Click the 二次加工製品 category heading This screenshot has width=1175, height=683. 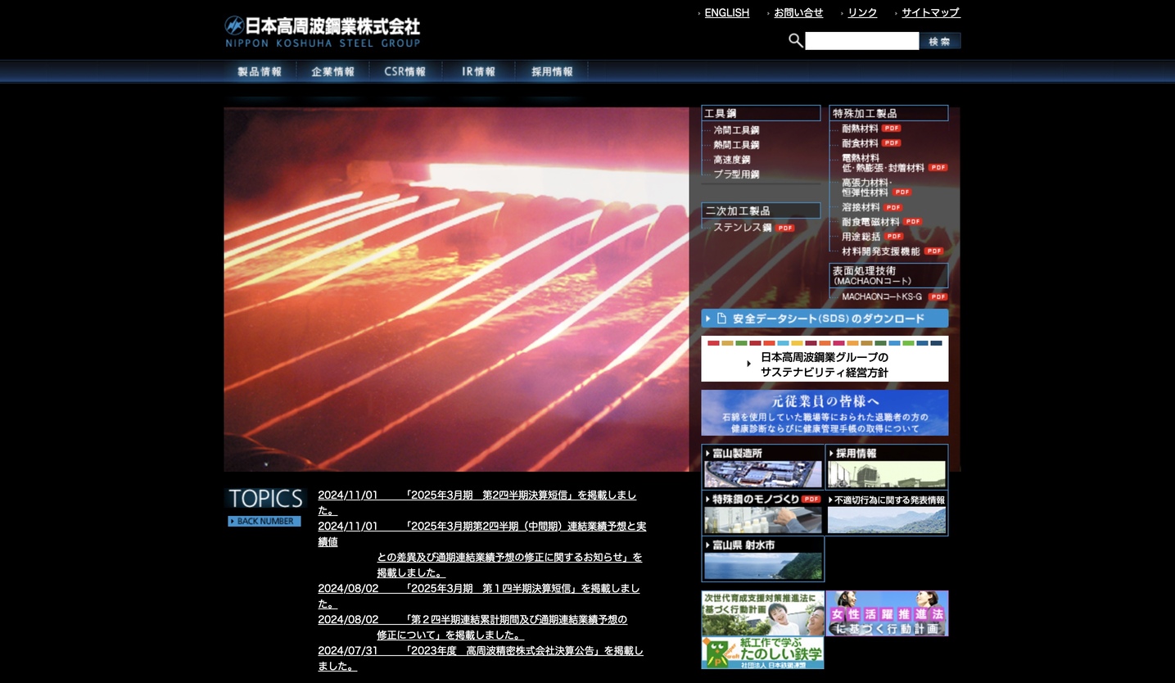tap(761, 210)
